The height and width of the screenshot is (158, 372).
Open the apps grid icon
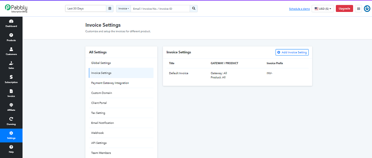tap(359, 9)
